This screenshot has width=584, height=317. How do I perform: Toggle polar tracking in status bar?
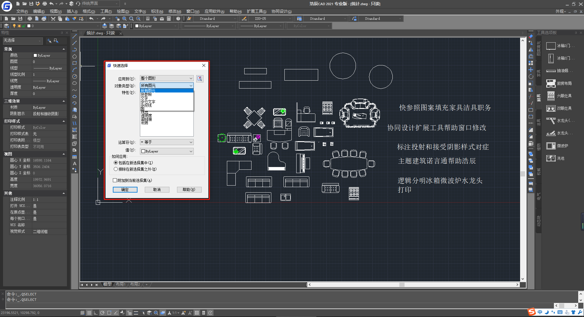point(103,313)
